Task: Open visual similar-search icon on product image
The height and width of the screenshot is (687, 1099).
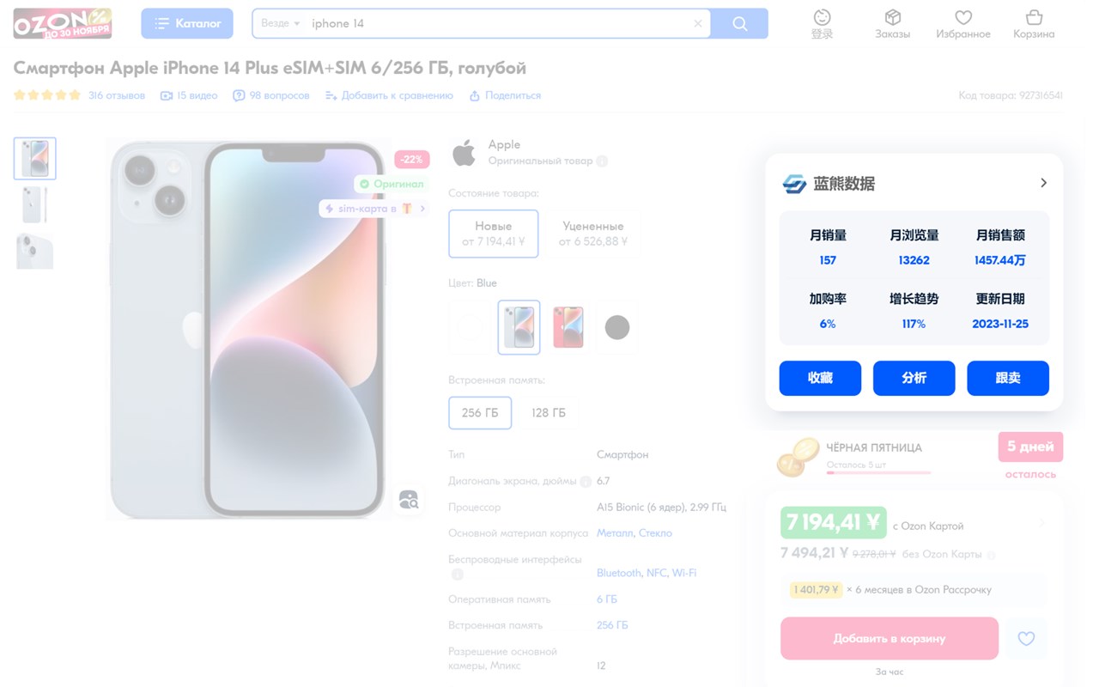Action: click(409, 500)
